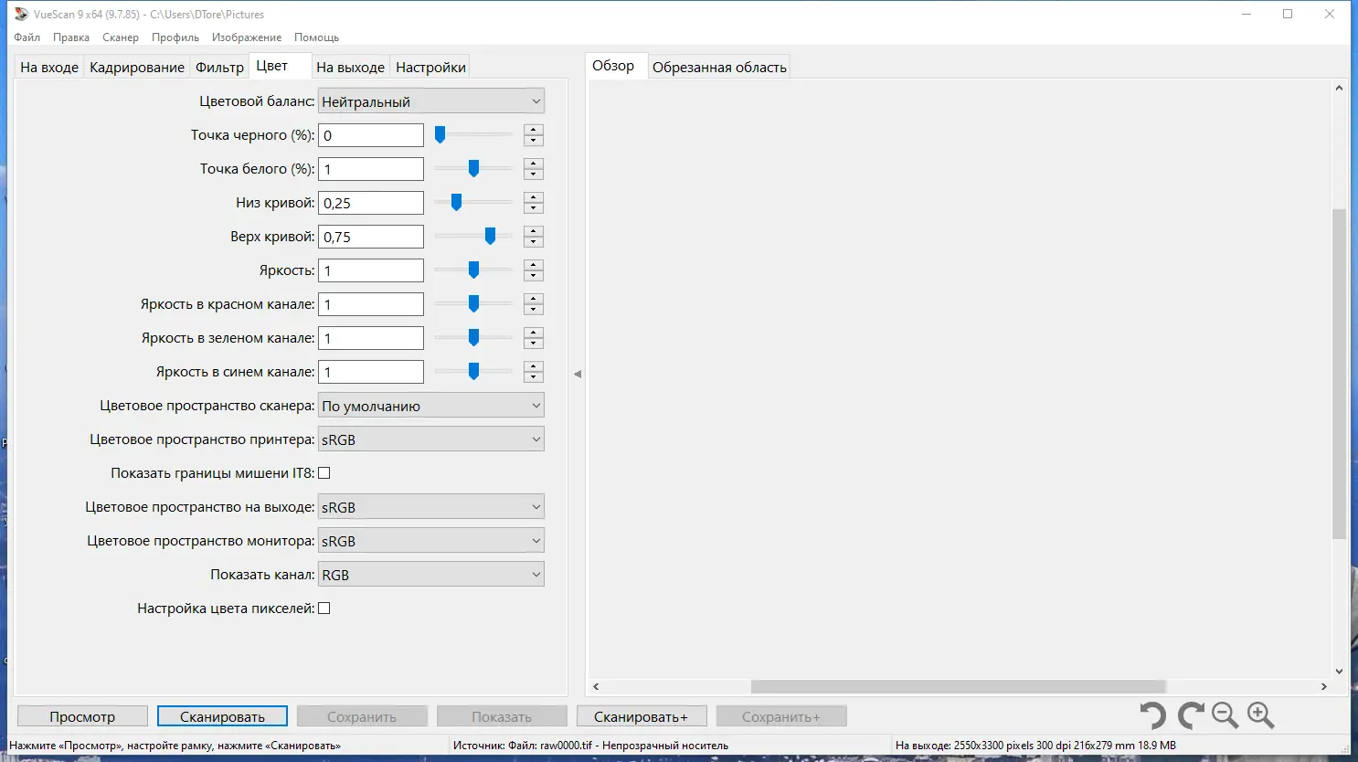Image resolution: width=1358 pixels, height=762 pixels.
Task: Expand the 'Показать канал' dropdown
Action: [x=431, y=575]
